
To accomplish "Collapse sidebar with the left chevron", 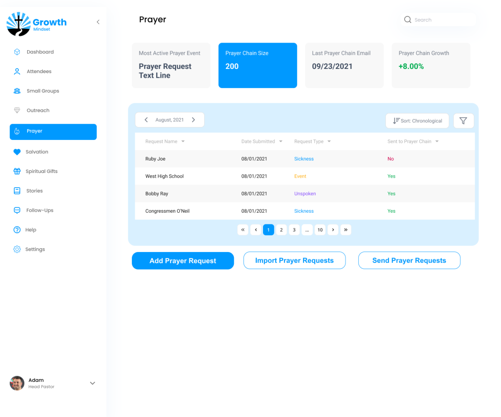I will click(x=98, y=22).
